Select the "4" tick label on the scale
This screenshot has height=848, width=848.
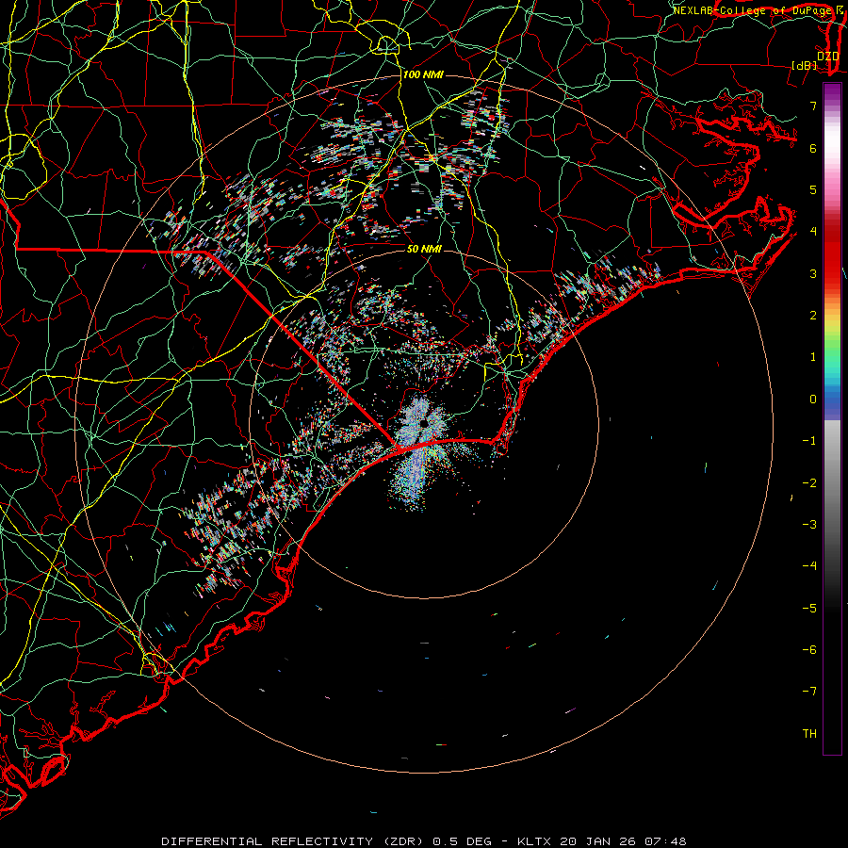coord(813,232)
